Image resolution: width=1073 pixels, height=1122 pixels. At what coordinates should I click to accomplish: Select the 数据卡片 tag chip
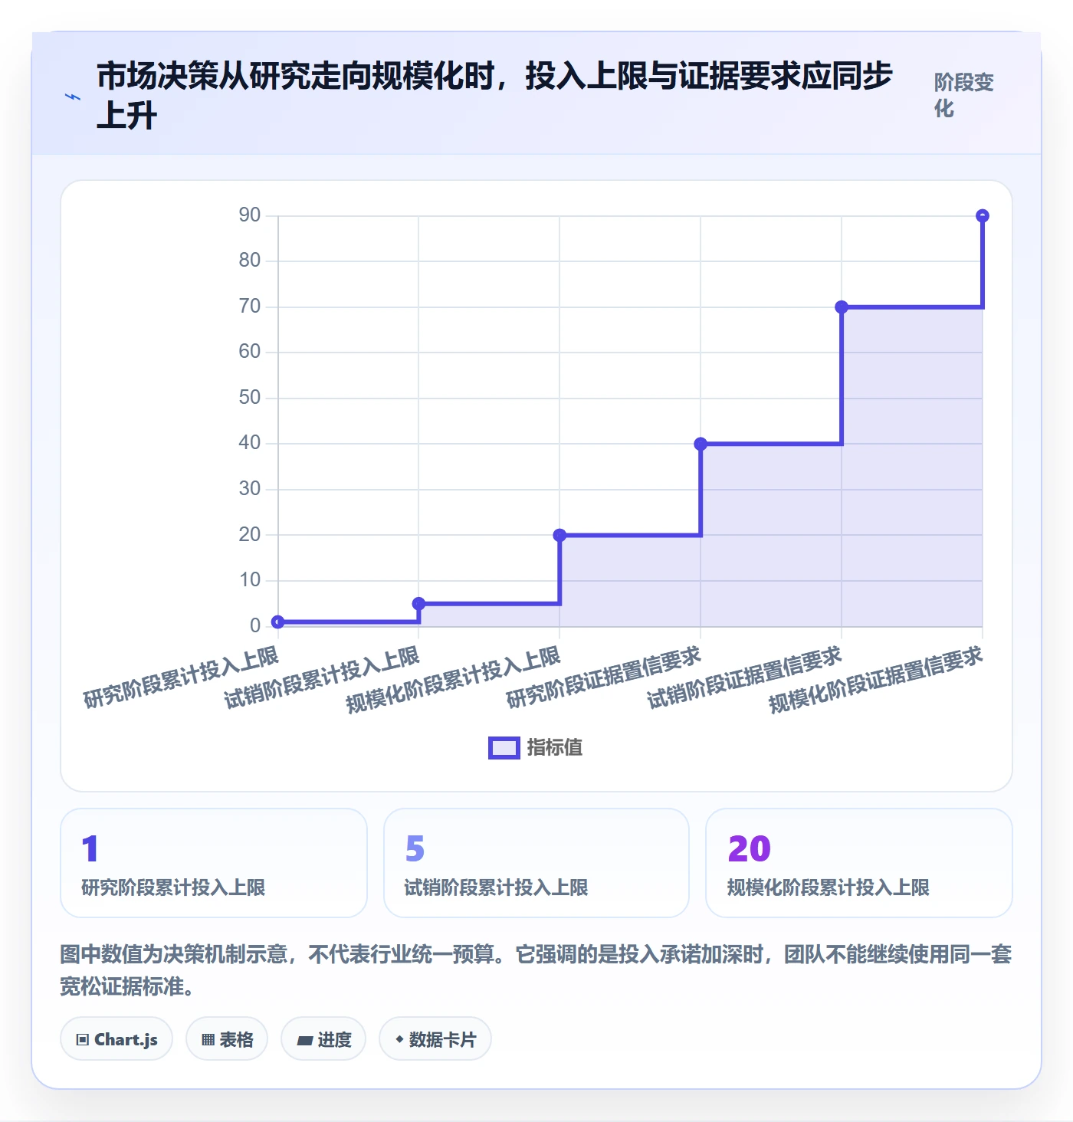tap(435, 1039)
